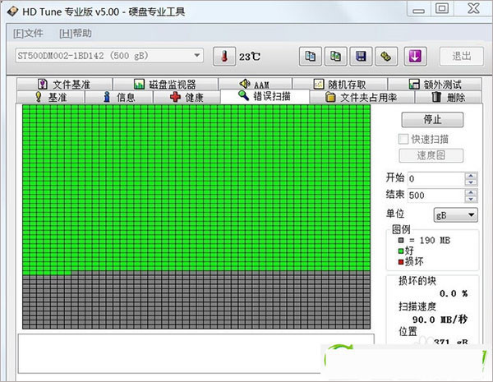Open the [H]帮助 Help menu
This screenshot has width=493, height=382.
76,33
